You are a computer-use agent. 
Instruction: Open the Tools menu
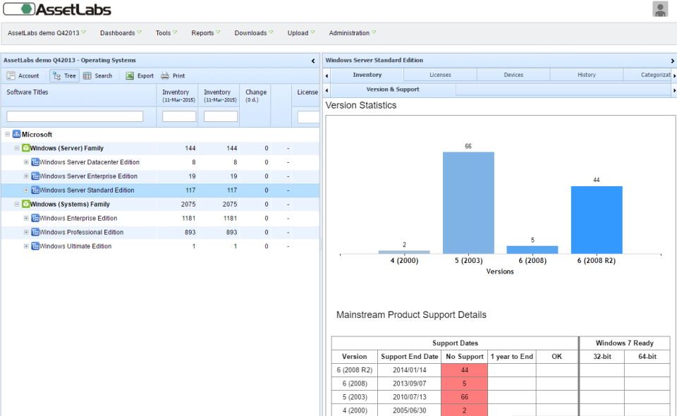click(x=166, y=33)
